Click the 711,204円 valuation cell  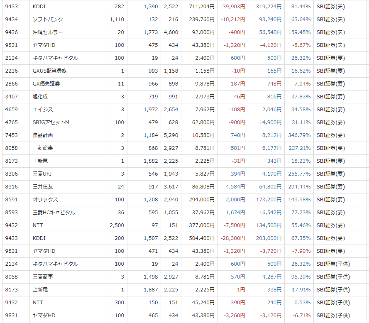click(202, 7)
